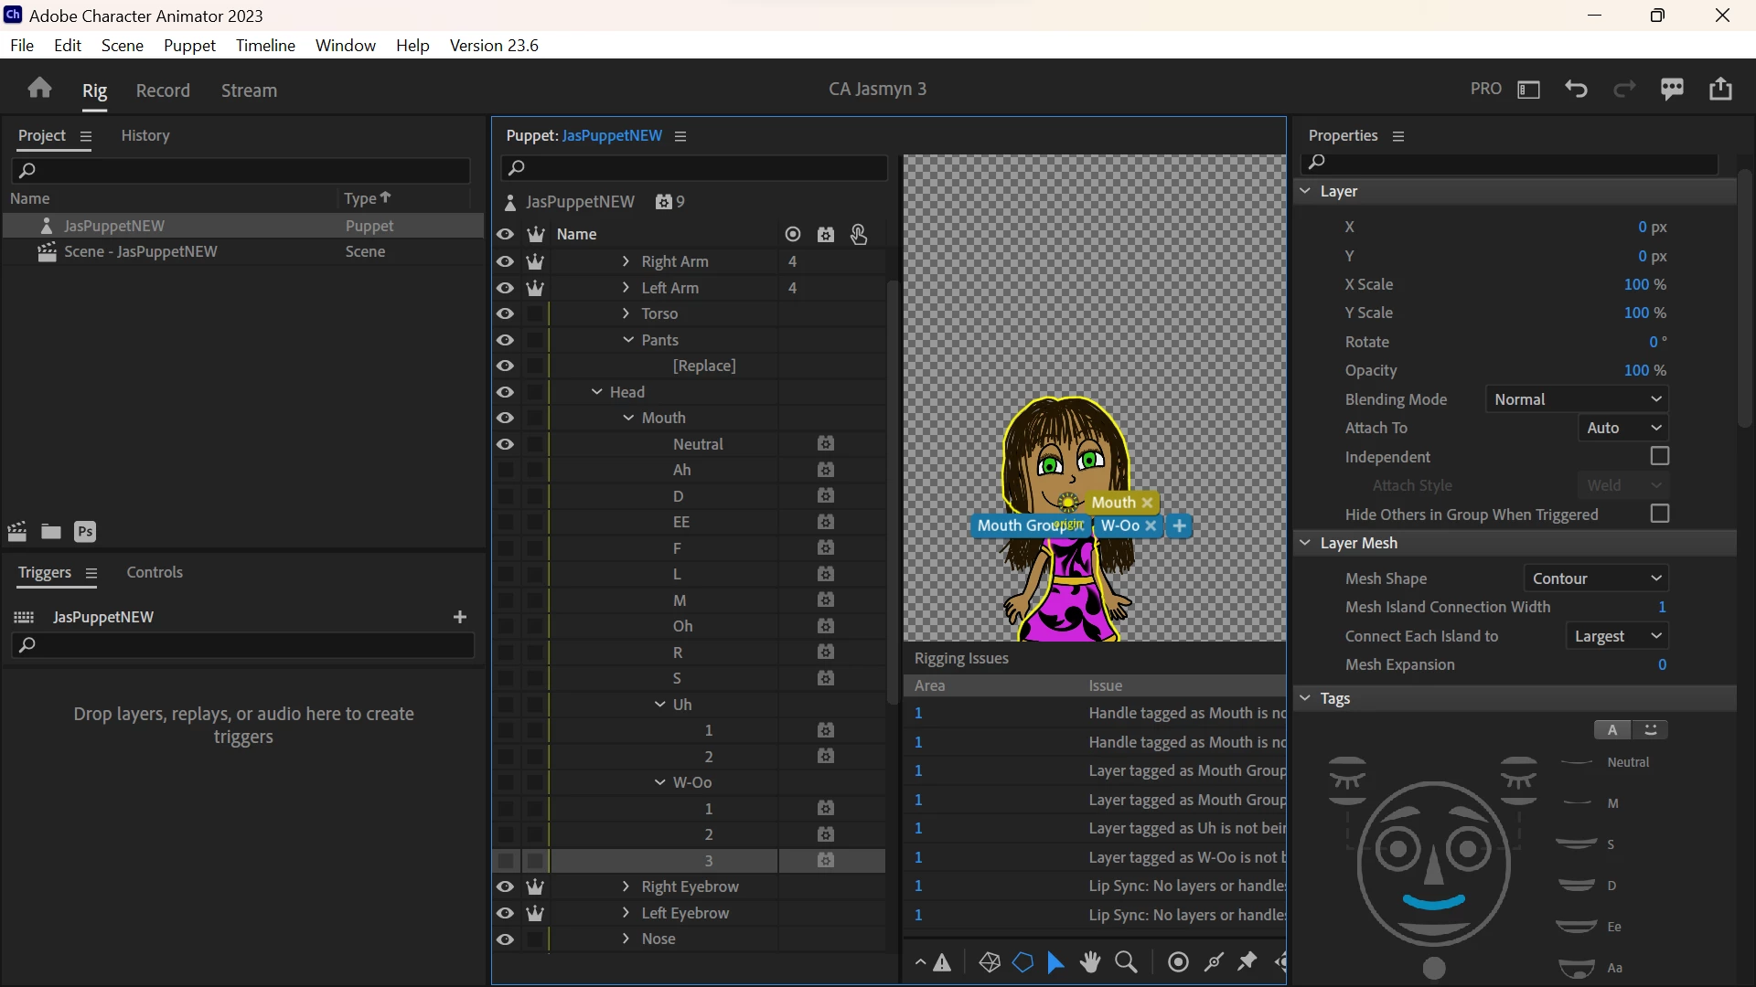1756x987 pixels.
Task: Open the home screen icon
Action: pyautogui.click(x=39, y=89)
